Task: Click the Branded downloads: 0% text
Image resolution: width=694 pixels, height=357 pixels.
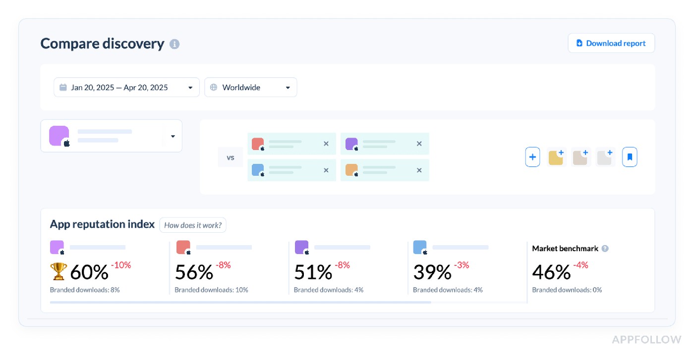Action: (x=567, y=290)
